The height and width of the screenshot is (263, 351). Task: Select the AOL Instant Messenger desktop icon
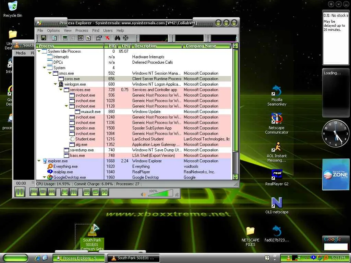(277, 152)
